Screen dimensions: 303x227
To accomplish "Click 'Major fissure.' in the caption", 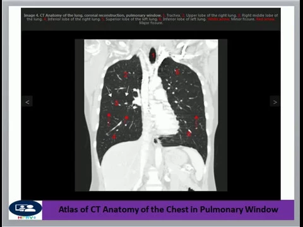I will pos(151,23).
